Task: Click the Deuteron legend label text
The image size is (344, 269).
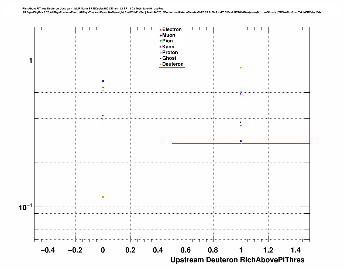Action: 173,64
